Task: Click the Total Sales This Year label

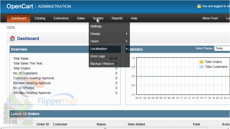Action: pos(28,63)
